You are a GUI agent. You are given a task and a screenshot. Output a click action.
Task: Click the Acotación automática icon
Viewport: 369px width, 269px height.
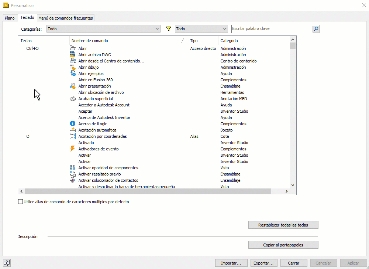point(72,130)
